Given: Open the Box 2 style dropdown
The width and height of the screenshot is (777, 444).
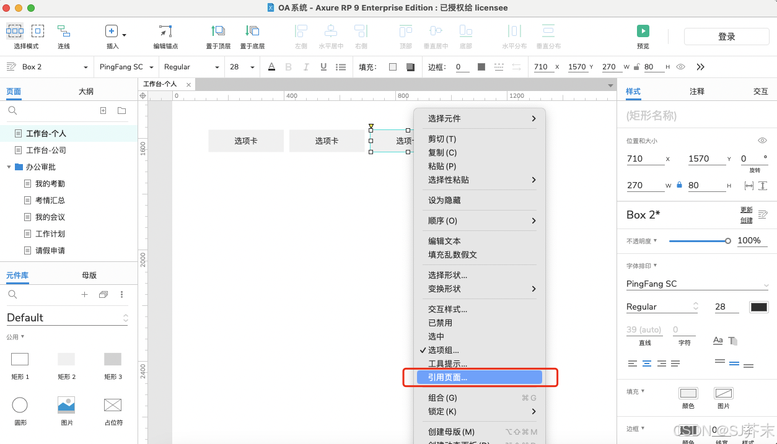Looking at the screenshot, I should [x=46, y=67].
